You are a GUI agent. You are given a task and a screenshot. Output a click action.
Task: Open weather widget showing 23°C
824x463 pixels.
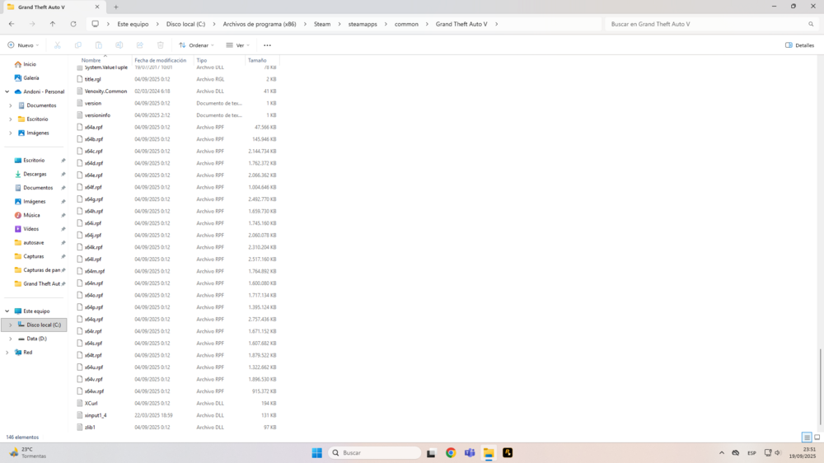pyautogui.click(x=28, y=452)
